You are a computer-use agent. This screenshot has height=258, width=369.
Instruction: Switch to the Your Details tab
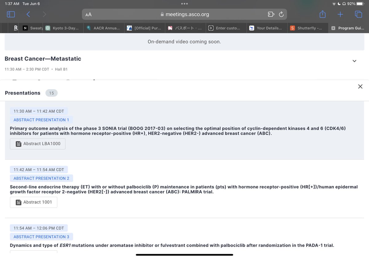click(267, 28)
